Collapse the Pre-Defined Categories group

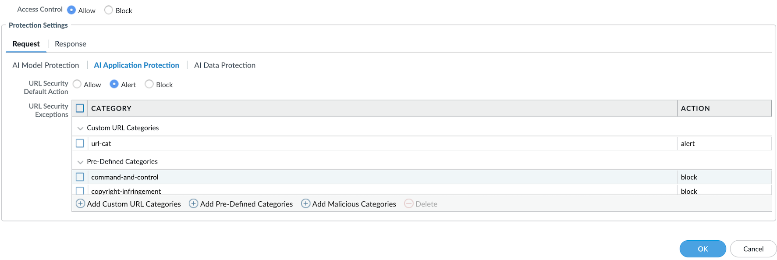pos(80,162)
